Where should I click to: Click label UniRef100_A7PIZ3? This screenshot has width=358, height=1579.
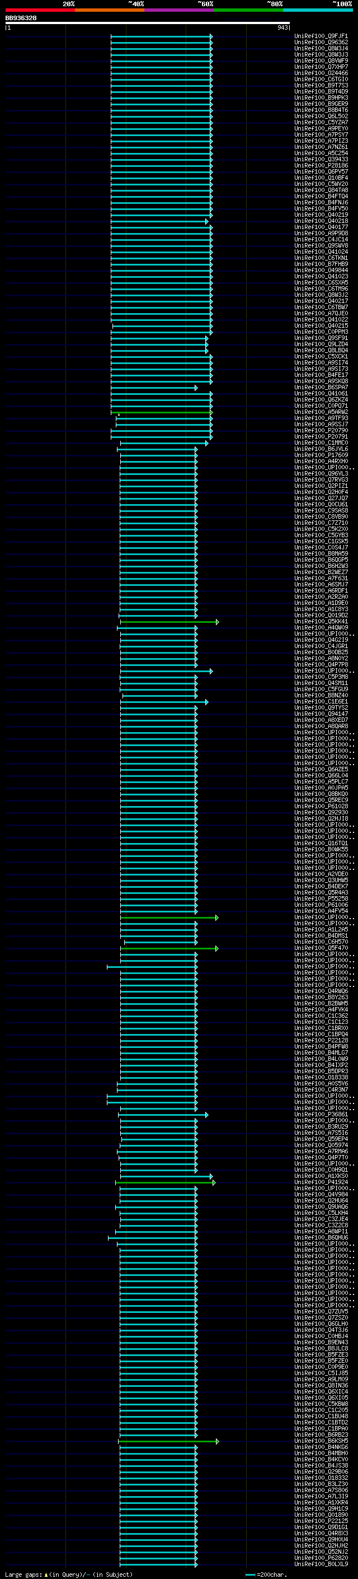(x=321, y=141)
